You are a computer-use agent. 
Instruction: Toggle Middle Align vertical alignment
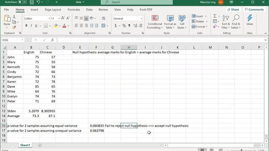coord(81,18)
